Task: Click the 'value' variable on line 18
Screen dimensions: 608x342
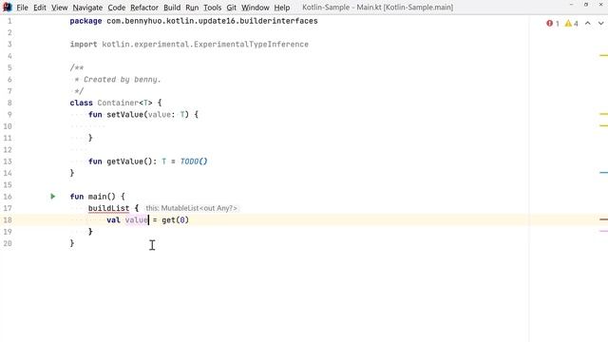Action: [136, 219]
